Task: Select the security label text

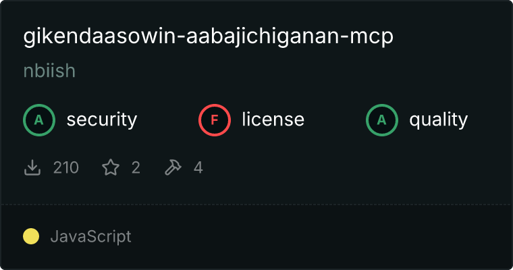Action: click(x=102, y=119)
